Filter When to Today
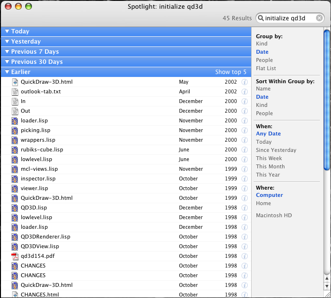Viewport: 331px width, 298px height. [264, 142]
